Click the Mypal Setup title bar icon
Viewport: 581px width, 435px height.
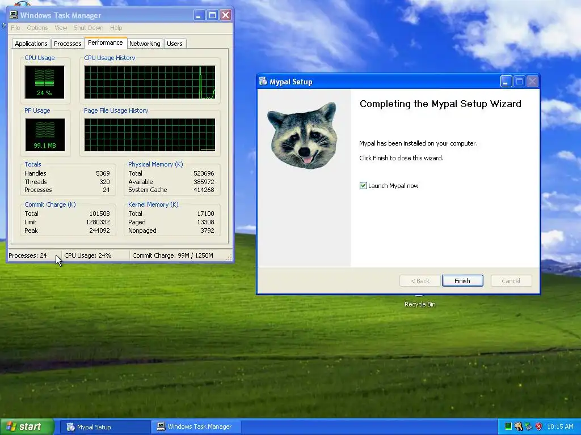pos(263,82)
